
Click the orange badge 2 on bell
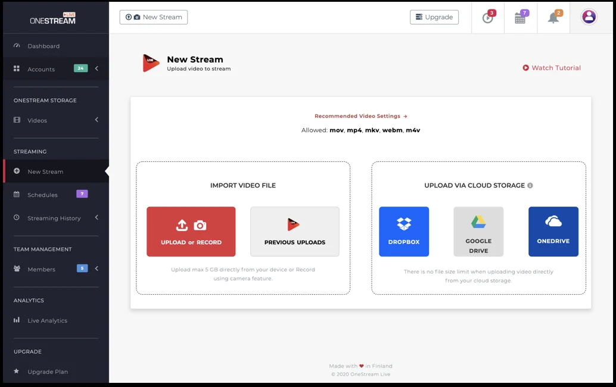[x=559, y=13]
